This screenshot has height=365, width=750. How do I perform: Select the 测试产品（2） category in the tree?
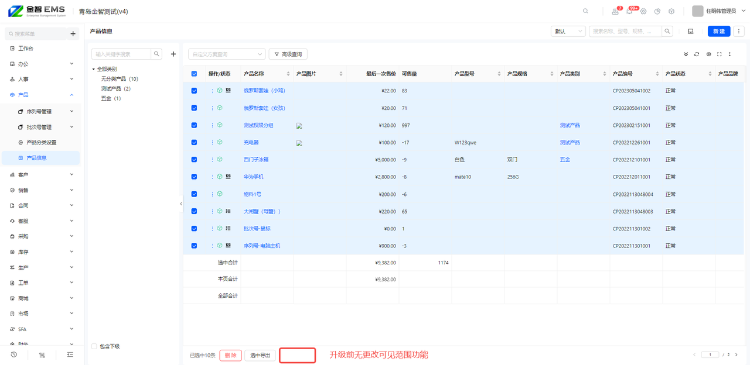[x=116, y=88]
